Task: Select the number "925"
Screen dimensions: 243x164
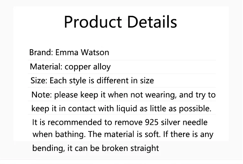Action: pos(152,122)
